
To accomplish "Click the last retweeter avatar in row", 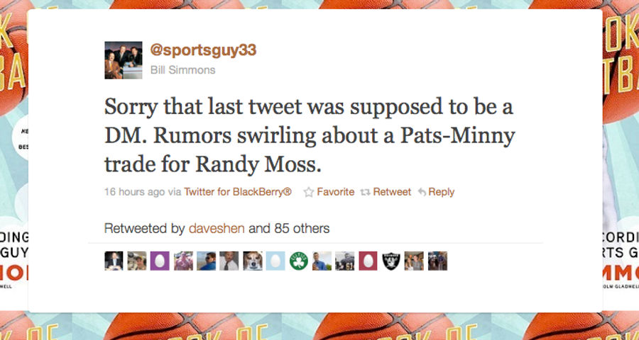I will coord(437,261).
